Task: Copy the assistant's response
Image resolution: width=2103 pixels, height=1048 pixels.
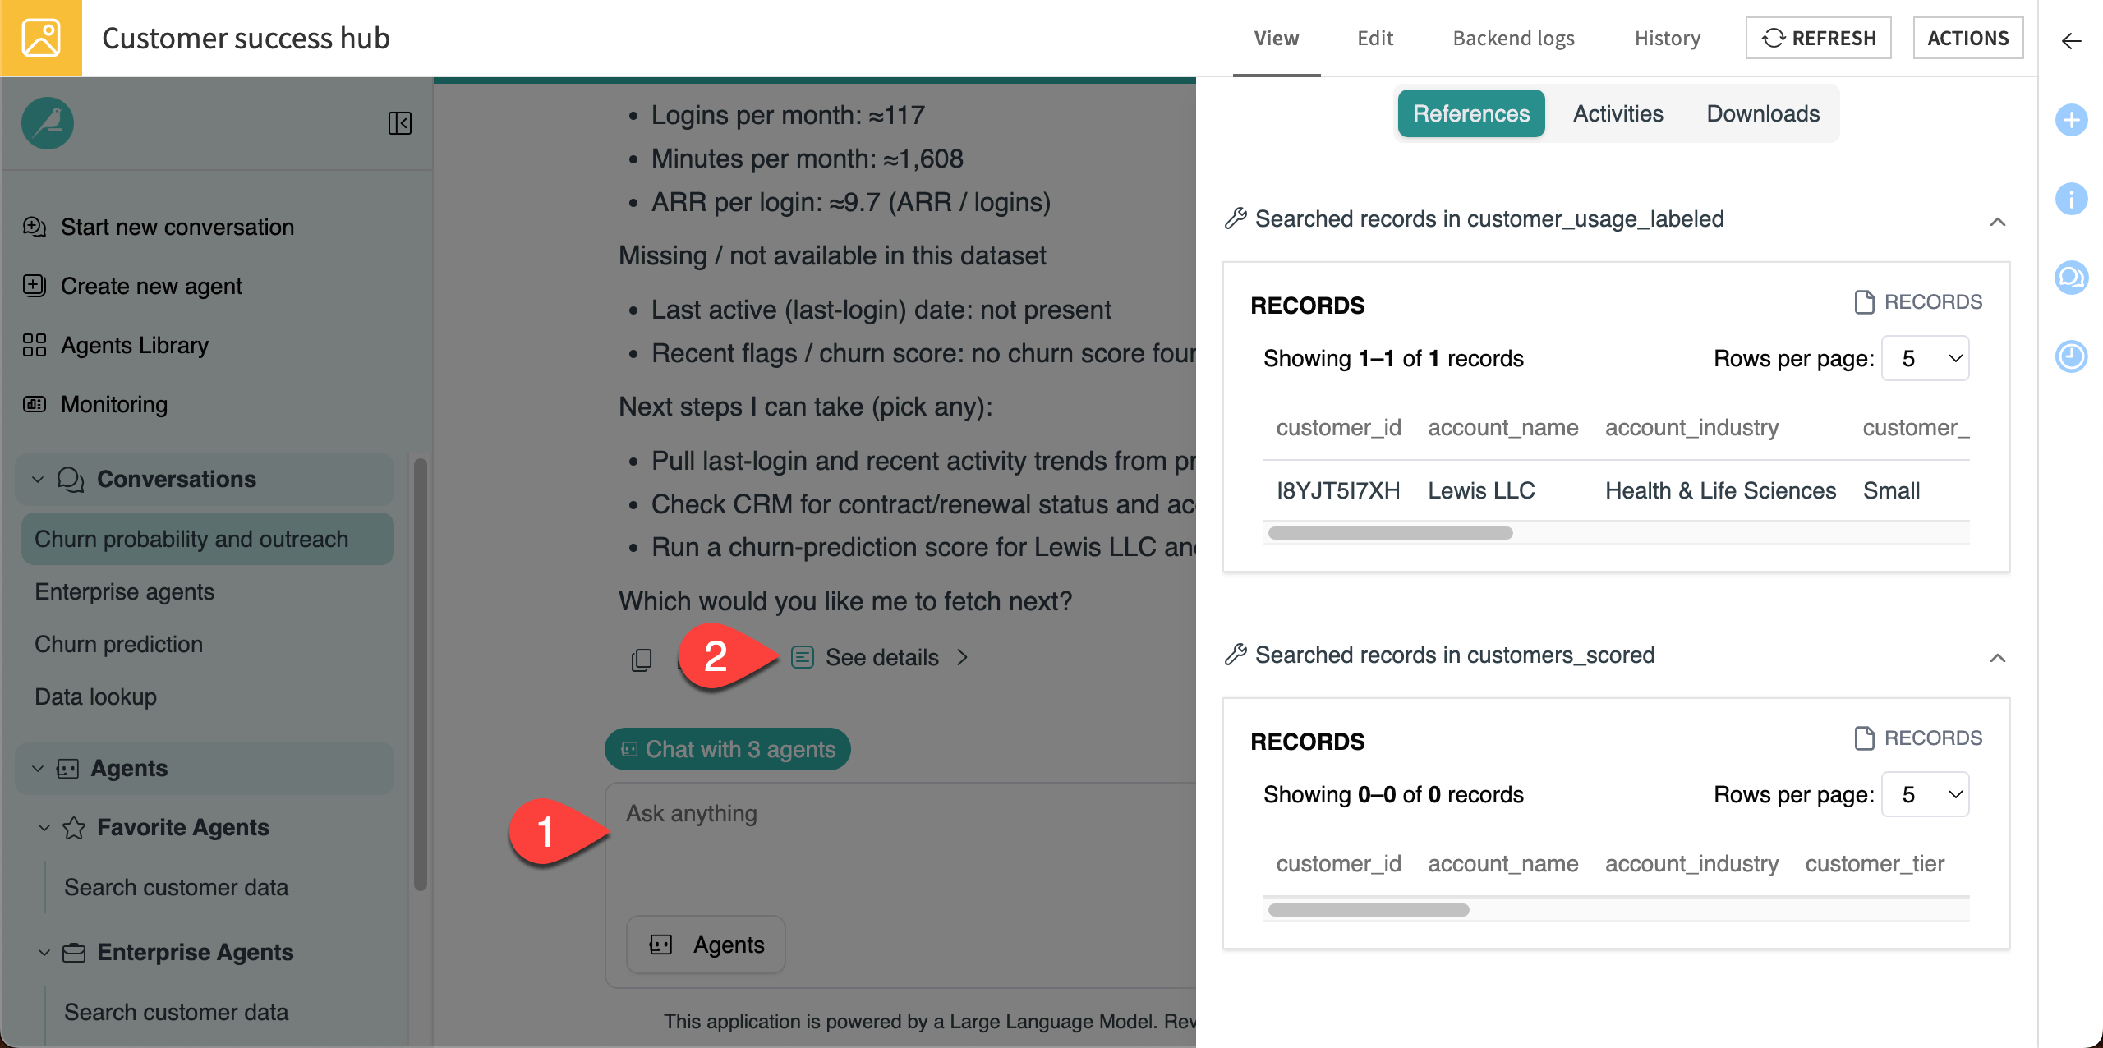Action: point(641,659)
